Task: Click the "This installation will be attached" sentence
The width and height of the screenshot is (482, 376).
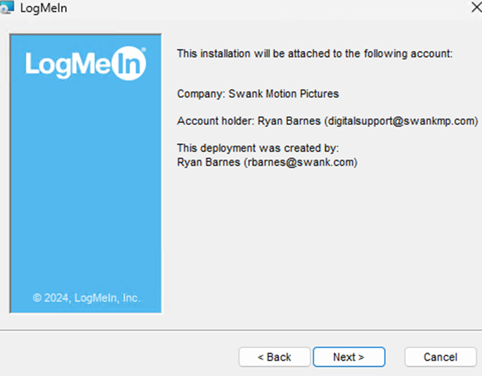Action: point(315,54)
